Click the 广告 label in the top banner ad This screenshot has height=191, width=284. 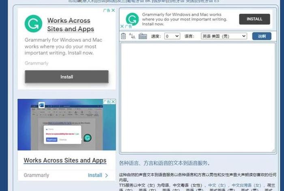128,26
